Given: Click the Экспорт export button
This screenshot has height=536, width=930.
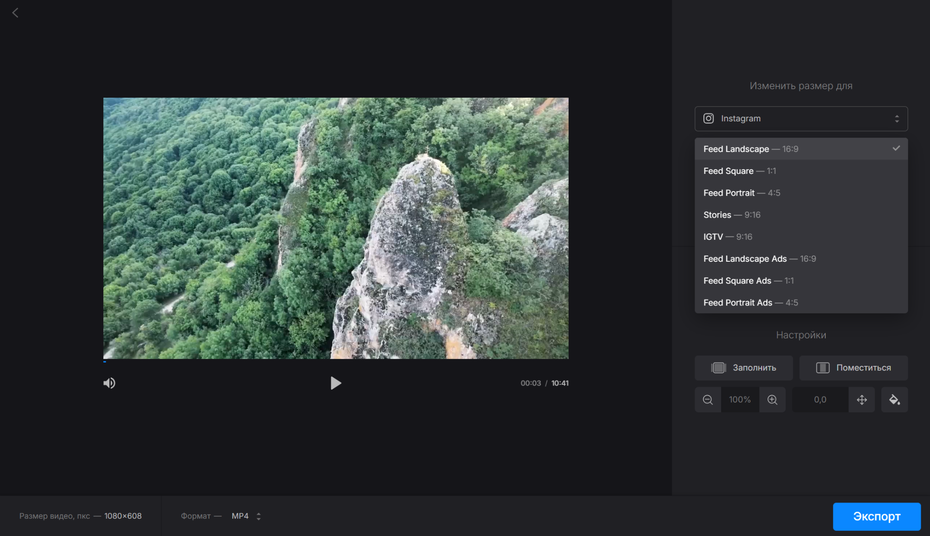Looking at the screenshot, I should click(x=876, y=516).
